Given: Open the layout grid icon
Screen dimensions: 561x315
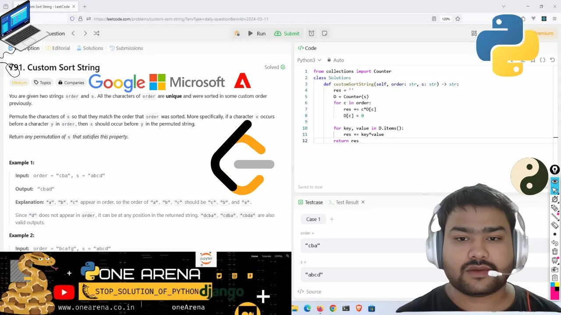Looking at the screenshot, I should (474, 33).
